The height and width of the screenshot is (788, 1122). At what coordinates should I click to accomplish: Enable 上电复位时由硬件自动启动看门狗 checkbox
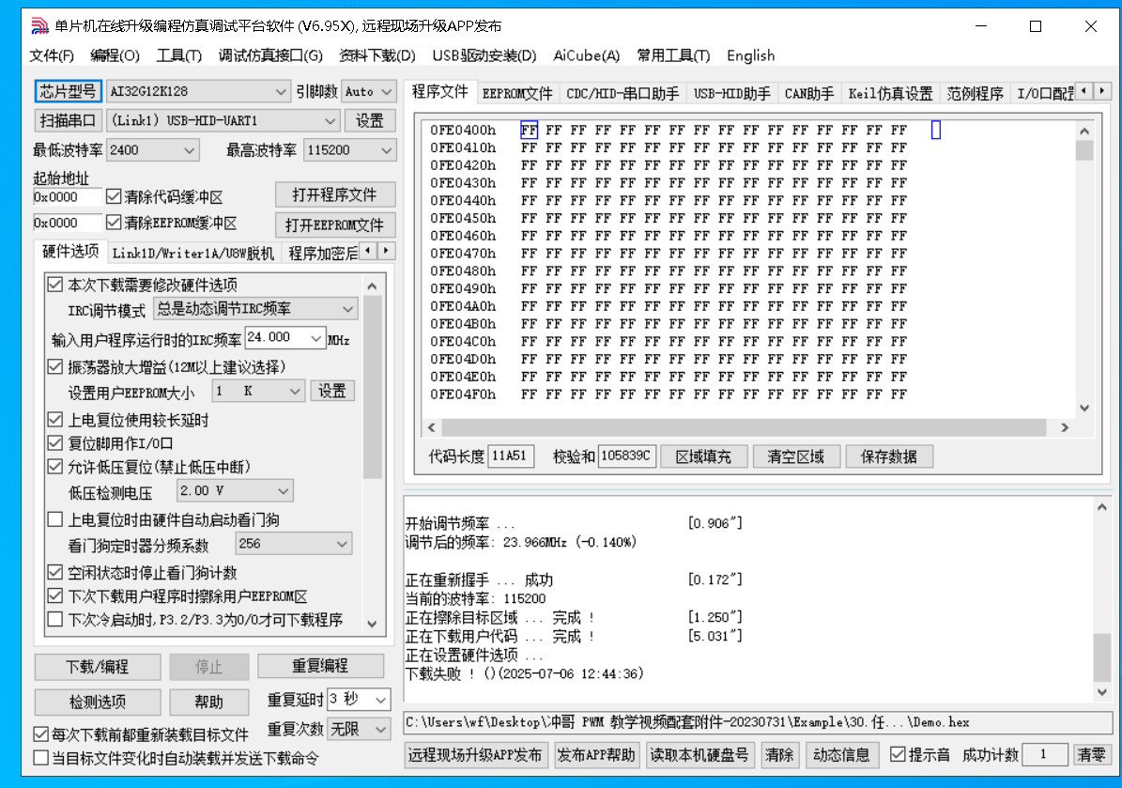55,519
